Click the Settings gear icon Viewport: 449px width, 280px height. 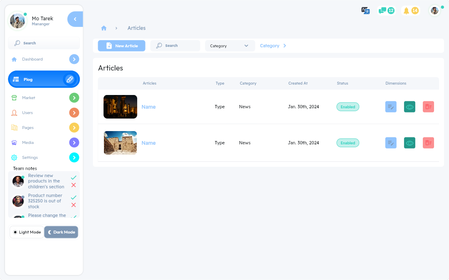coord(13,157)
